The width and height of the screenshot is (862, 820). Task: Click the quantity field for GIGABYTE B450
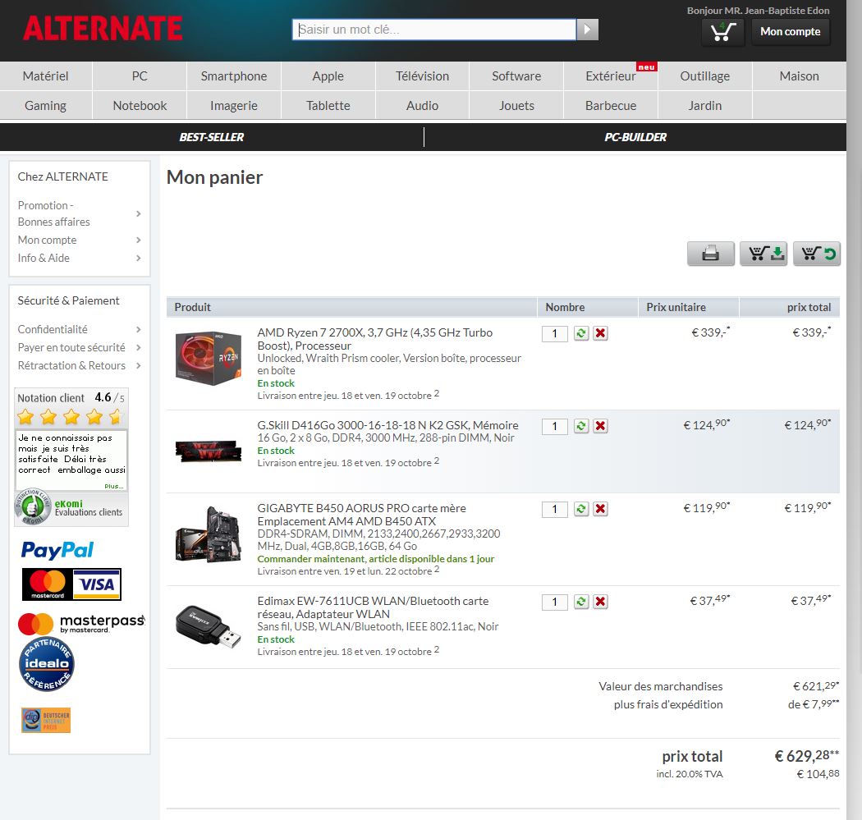[x=555, y=510]
